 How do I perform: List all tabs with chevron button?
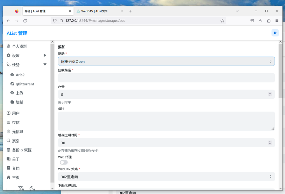(x=237, y=11)
